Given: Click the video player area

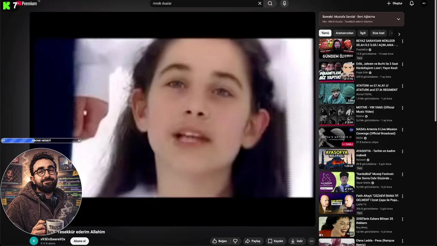Looking at the screenshot, I should (x=172, y=119).
